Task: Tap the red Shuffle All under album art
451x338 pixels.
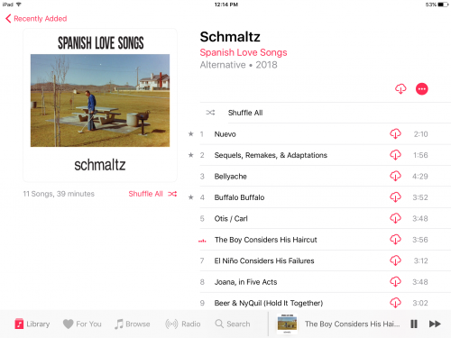Action: point(152,194)
